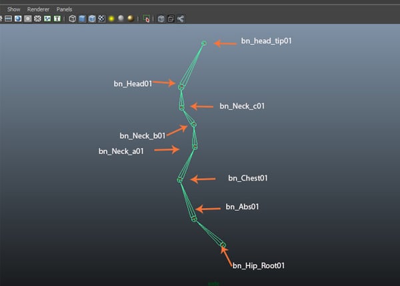Select the bn_head_tip01 joint at top

click(x=204, y=43)
